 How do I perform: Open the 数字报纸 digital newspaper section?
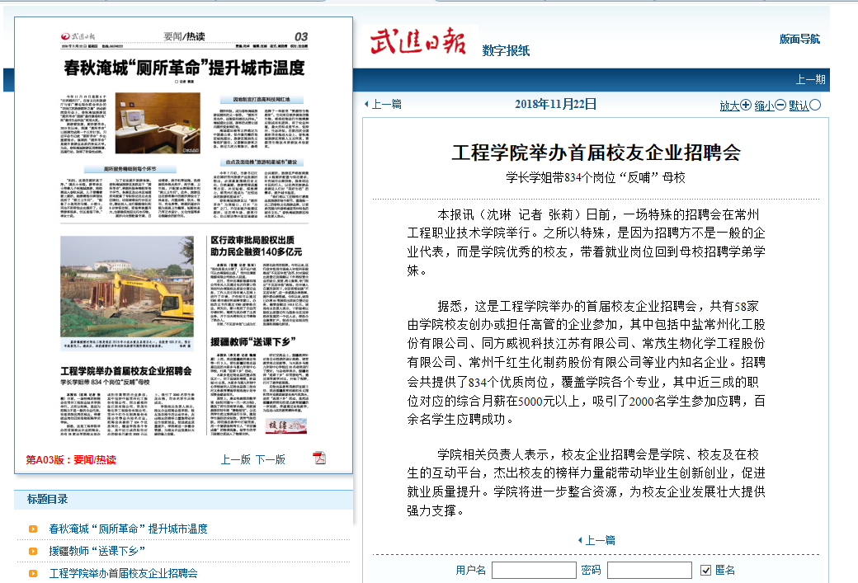[x=506, y=50]
